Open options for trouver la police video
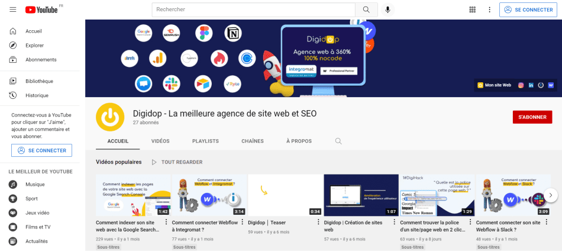Viewport: 562px width, 251px height. click(471, 223)
